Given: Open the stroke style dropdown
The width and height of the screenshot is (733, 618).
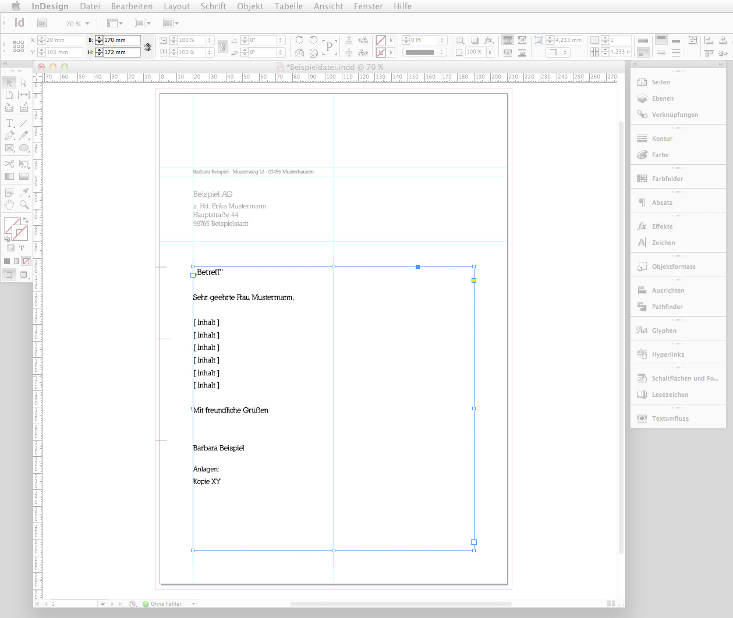Looking at the screenshot, I should [x=424, y=52].
